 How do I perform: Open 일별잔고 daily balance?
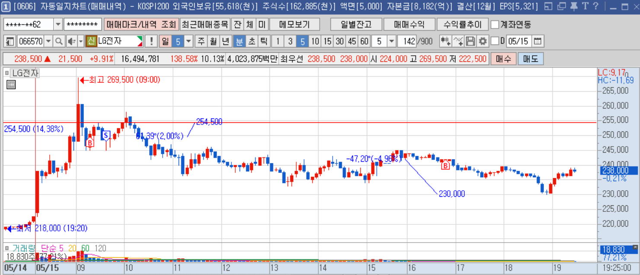click(x=356, y=25)
